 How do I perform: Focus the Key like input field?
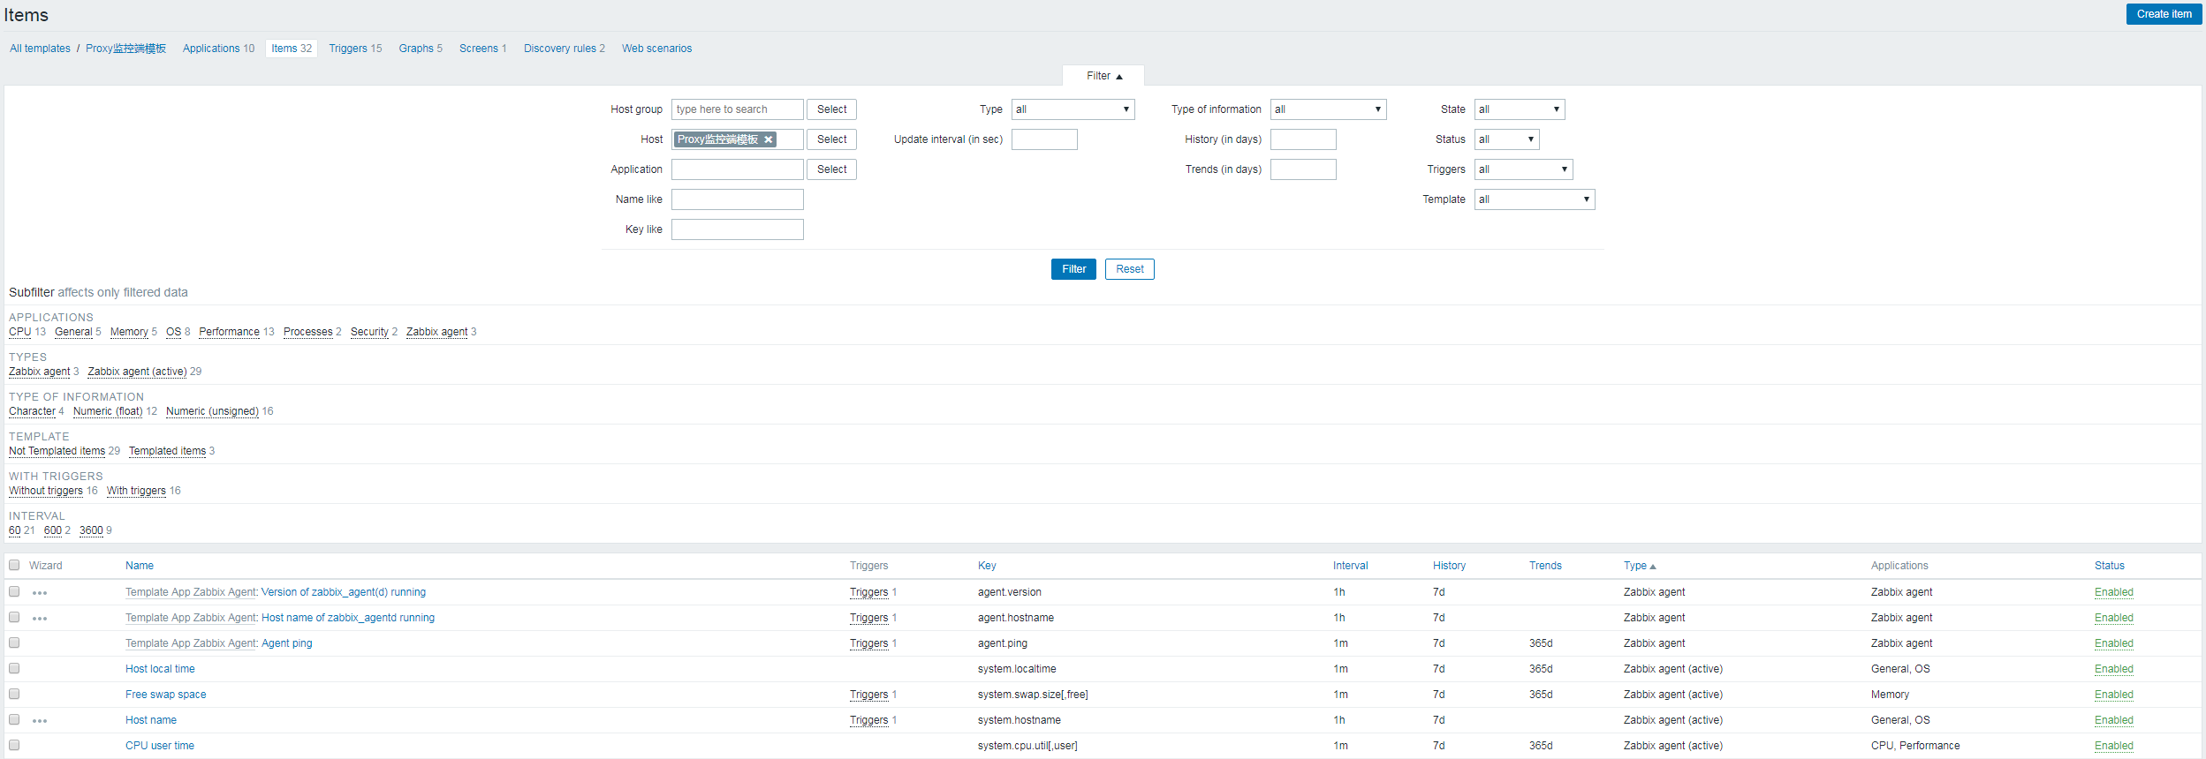[x=738, y=229]
